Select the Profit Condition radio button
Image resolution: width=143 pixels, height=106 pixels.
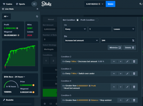97,20
